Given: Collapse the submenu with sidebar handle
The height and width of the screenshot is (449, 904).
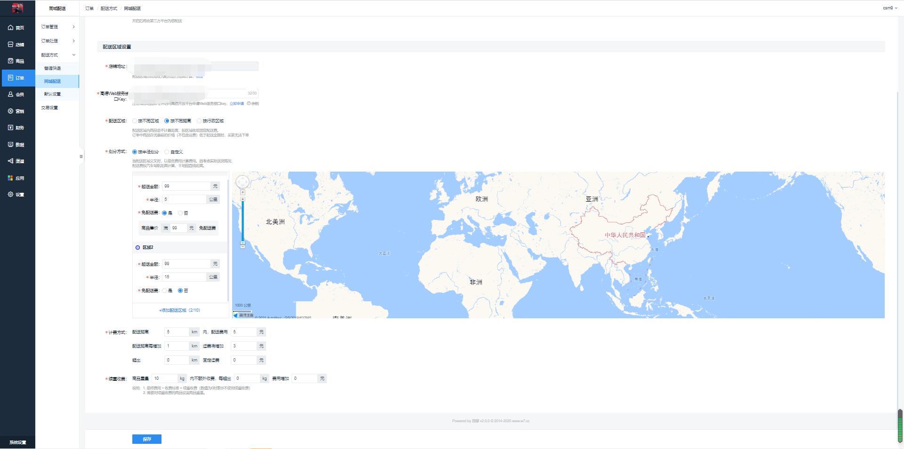Looking at the screenshot, I should click(81, 157).
